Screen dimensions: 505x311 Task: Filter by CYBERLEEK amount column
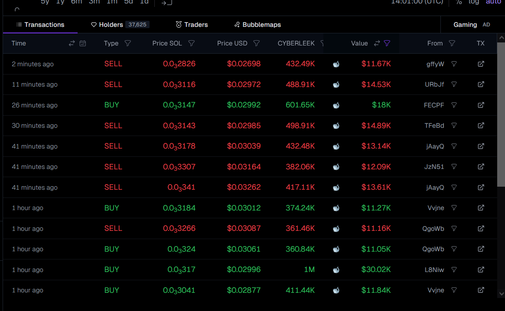coord(322,43)
